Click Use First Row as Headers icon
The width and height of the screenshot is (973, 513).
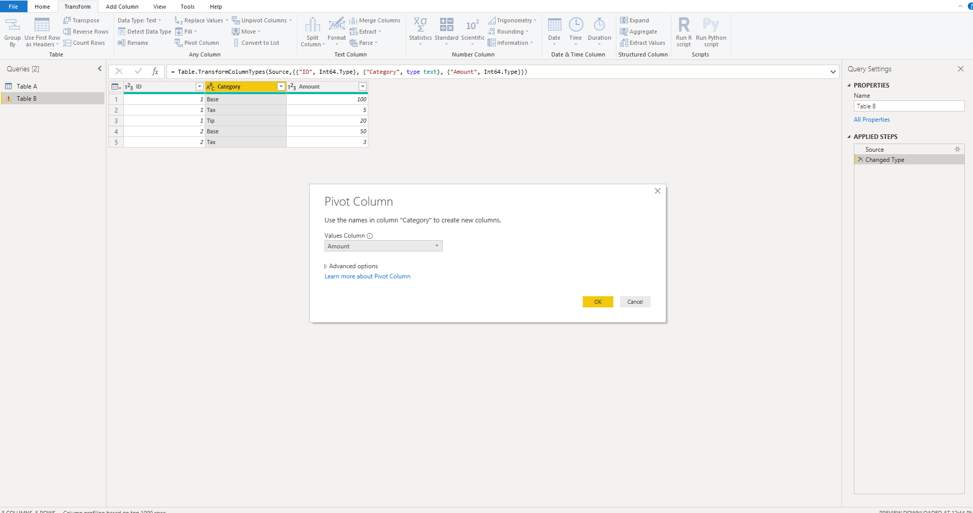[x=42, y=25]
